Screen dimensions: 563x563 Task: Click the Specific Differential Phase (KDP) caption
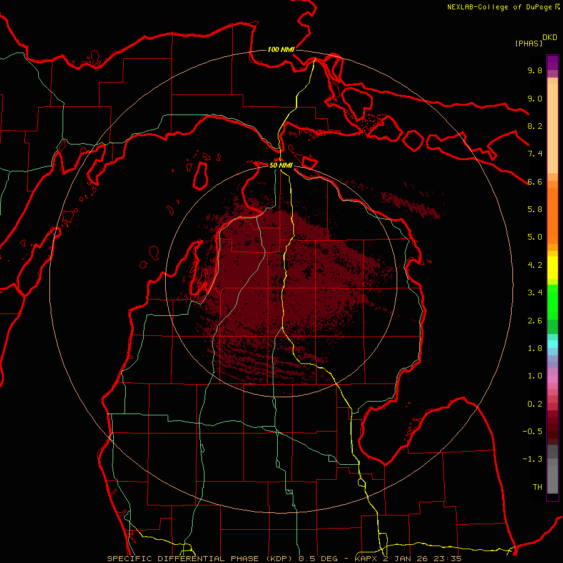[x=201, y=559]
